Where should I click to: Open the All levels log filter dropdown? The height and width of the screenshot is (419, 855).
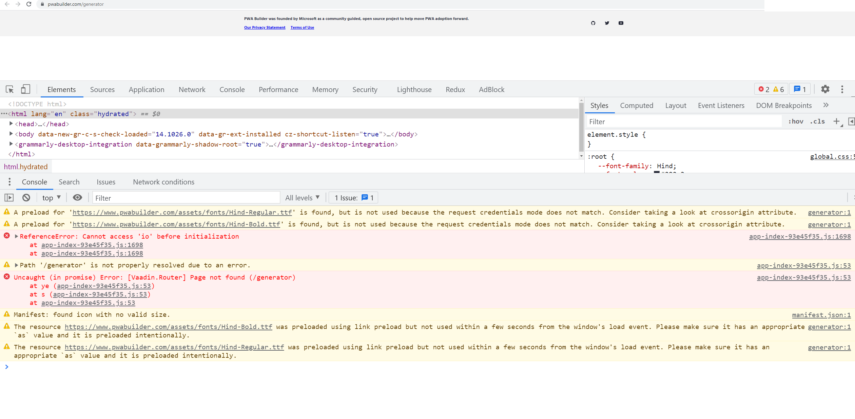302,197
